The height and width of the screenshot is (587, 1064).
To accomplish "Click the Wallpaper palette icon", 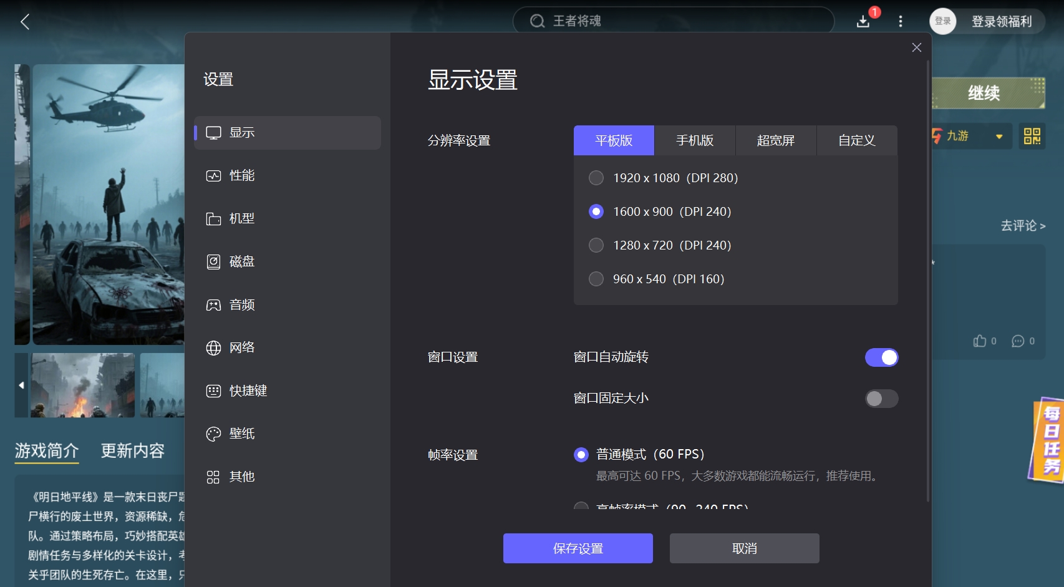I will pos(214,434).
